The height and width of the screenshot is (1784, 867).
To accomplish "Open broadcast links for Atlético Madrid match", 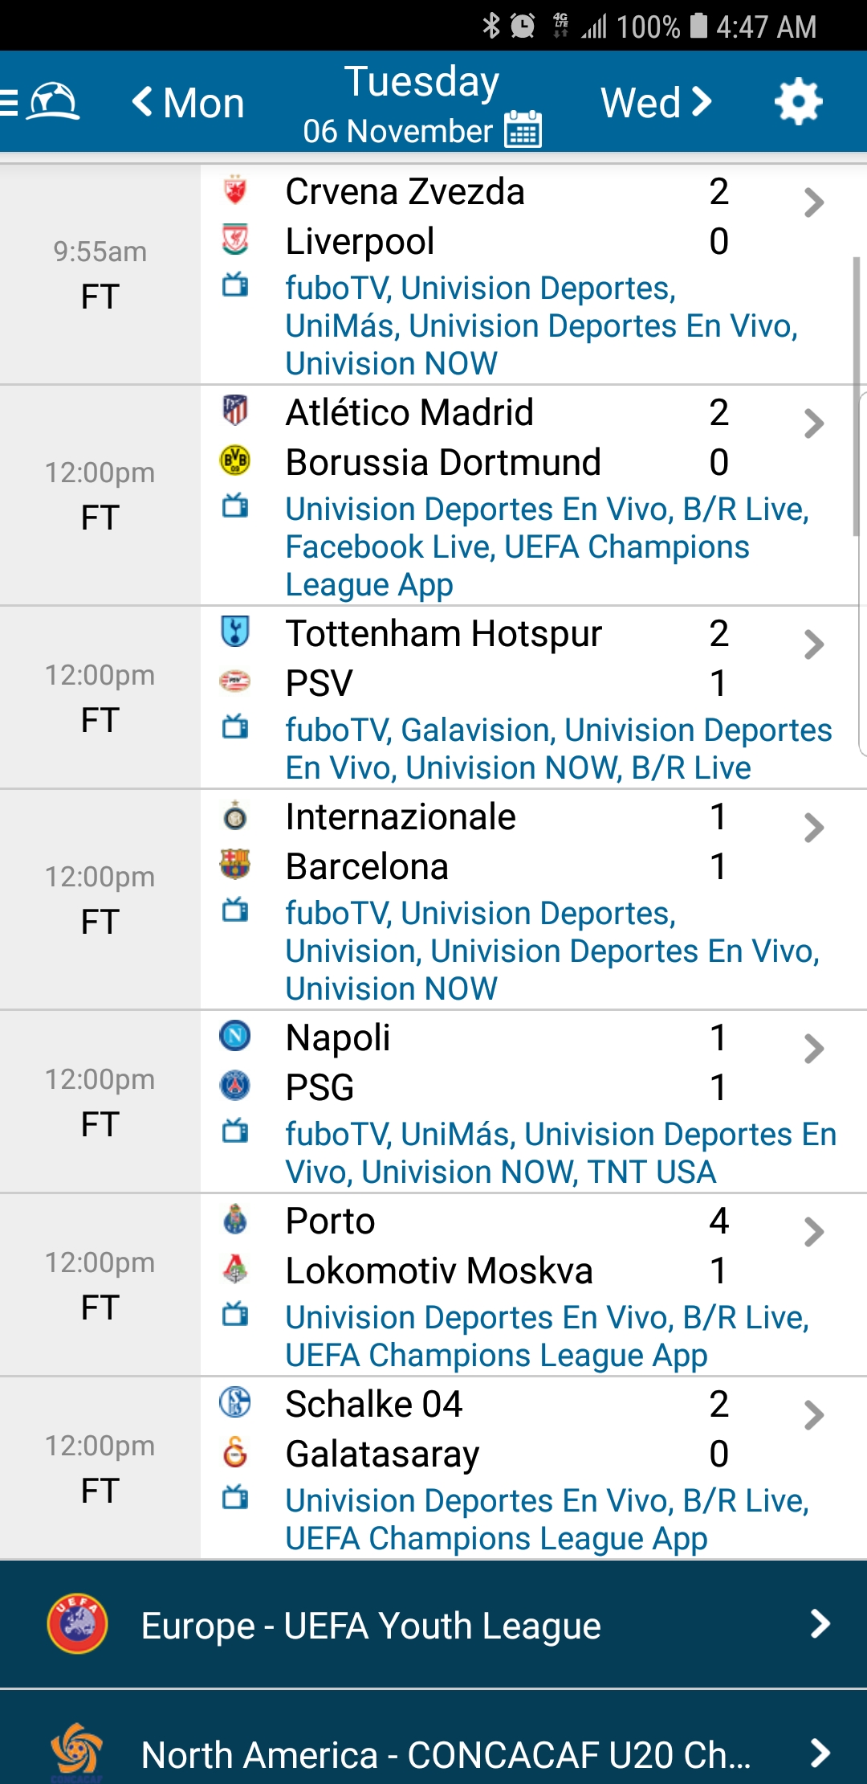I will coord(546,547).
